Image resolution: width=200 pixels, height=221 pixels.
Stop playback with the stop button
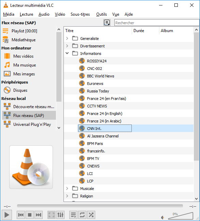pos(30,215)
